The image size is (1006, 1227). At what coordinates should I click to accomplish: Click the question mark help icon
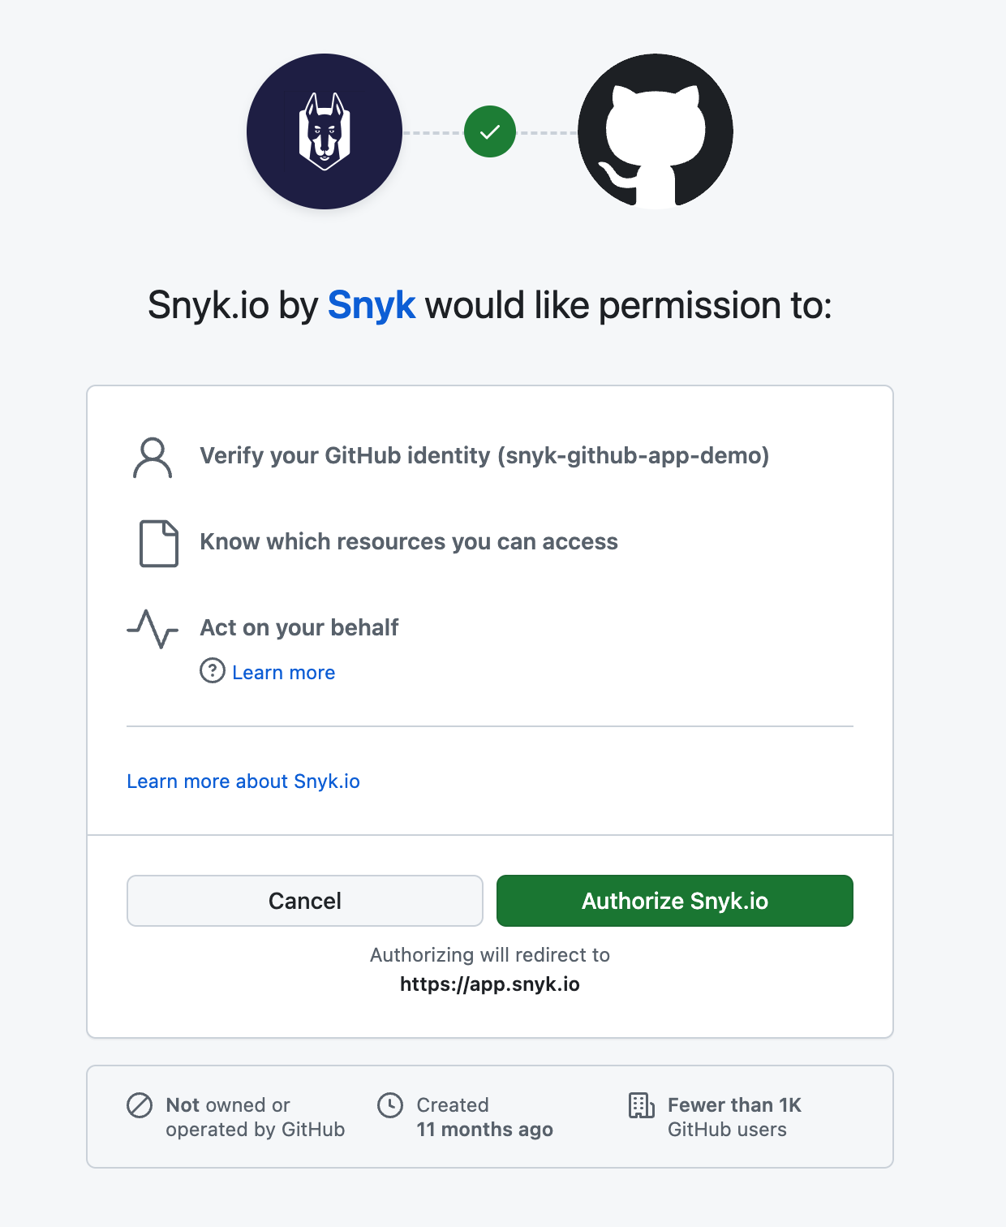coord(213,671)
